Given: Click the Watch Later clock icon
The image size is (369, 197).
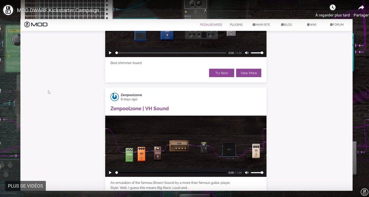Looking at the screenshot, I should tap(332, 7).
